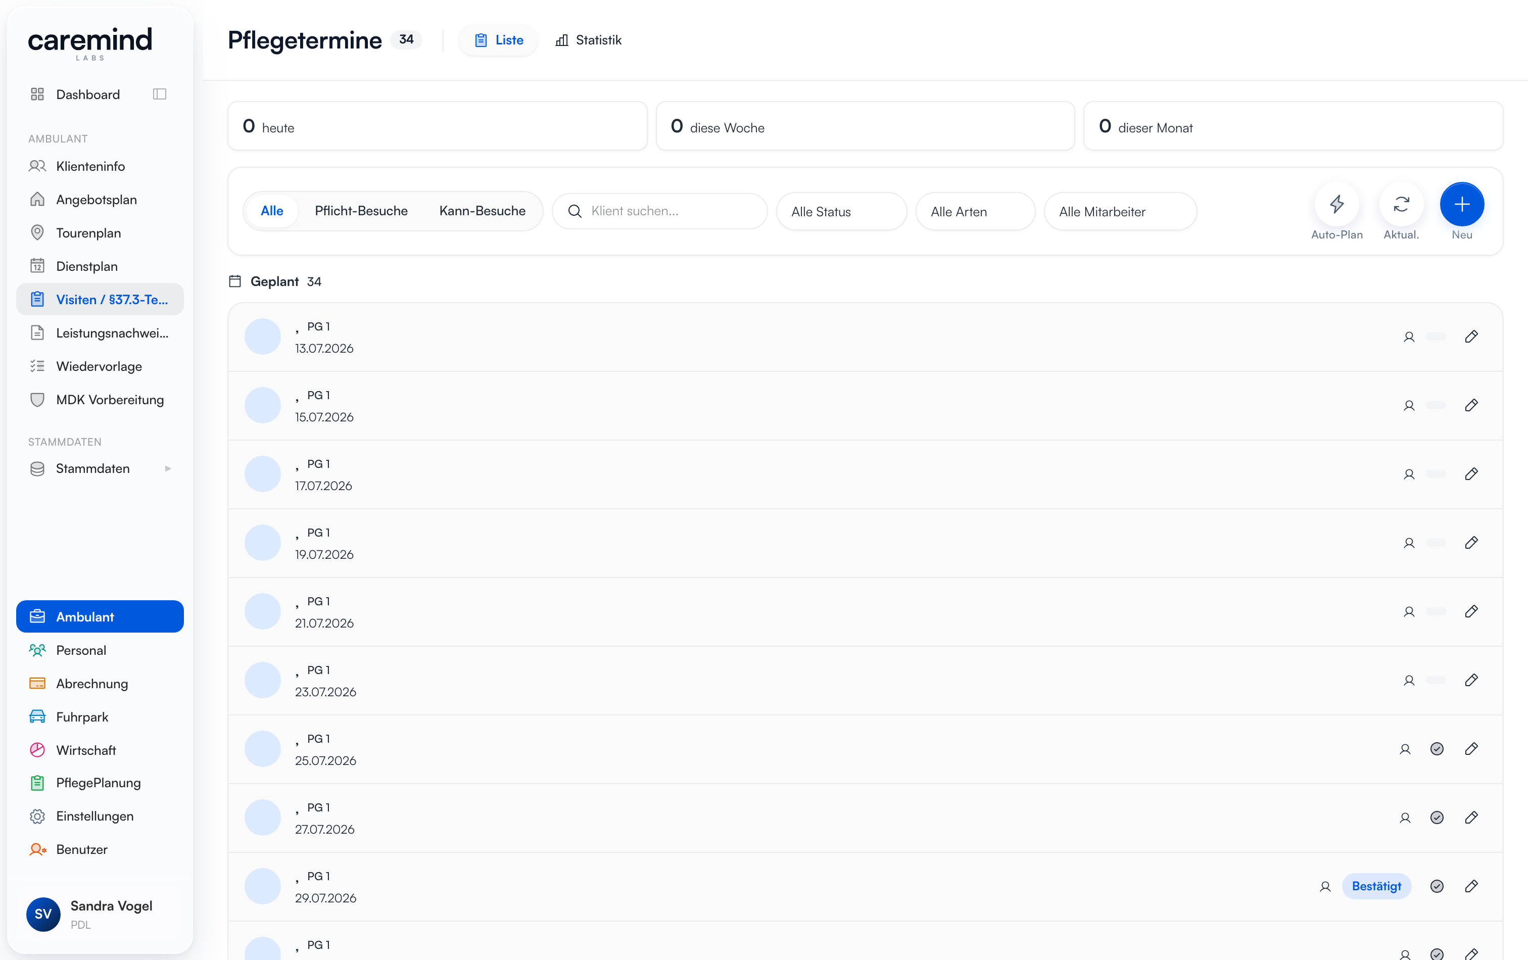This screenshot has width=1528, height=960.
Task: Collapse sidebar with the panel icon next to Dashboard
Action: pos(159,94)
